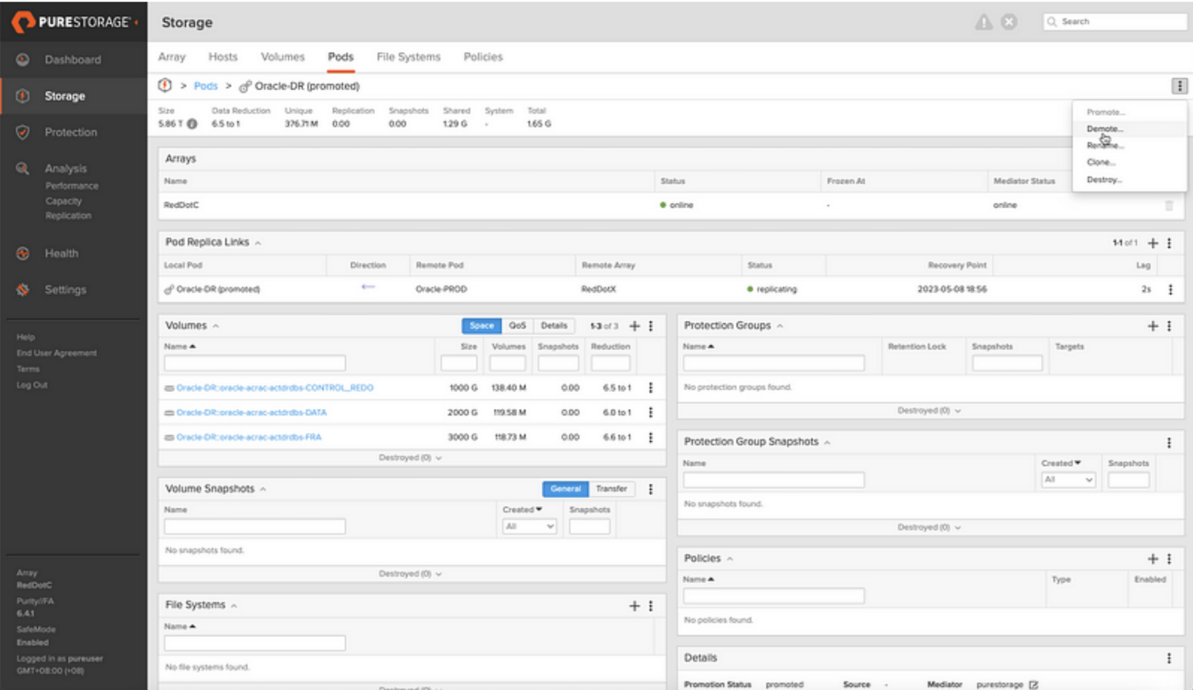The height and width of the screenshot is (690, 1193).
Task: Collapse the Policies panel
Action: [x=729, y=559]
